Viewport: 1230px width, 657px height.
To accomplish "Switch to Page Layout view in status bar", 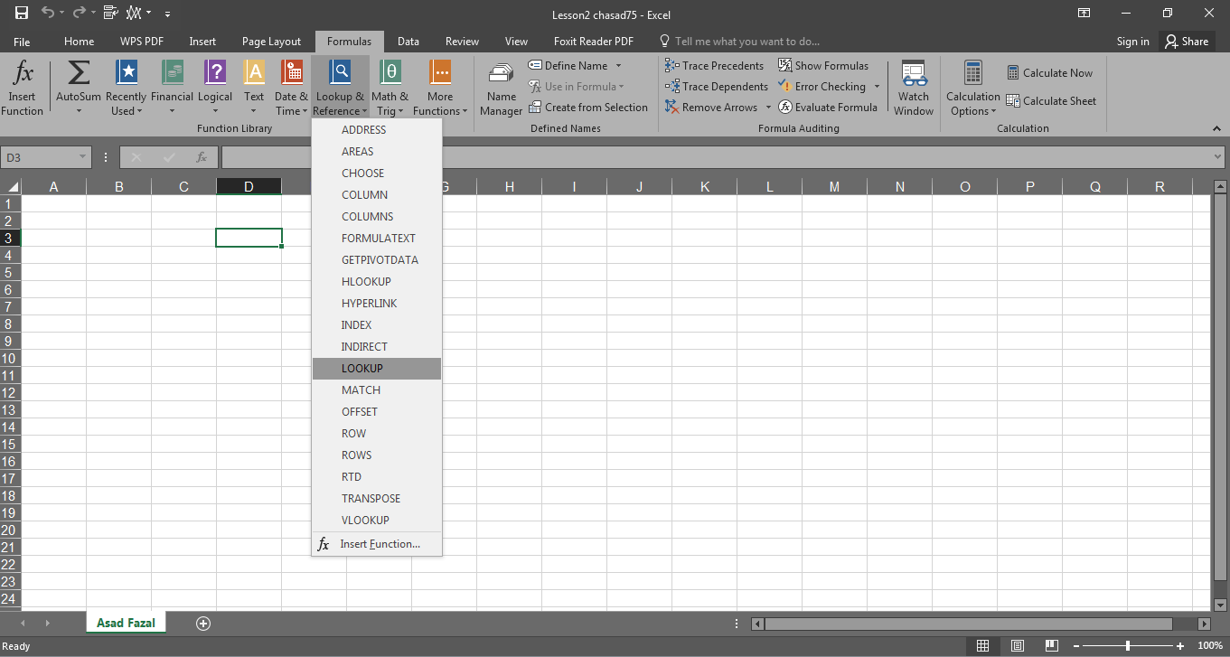I will pos(1018,646).
